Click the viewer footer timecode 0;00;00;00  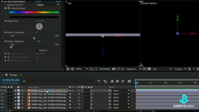pyautogui.click(x=104, y=69)
